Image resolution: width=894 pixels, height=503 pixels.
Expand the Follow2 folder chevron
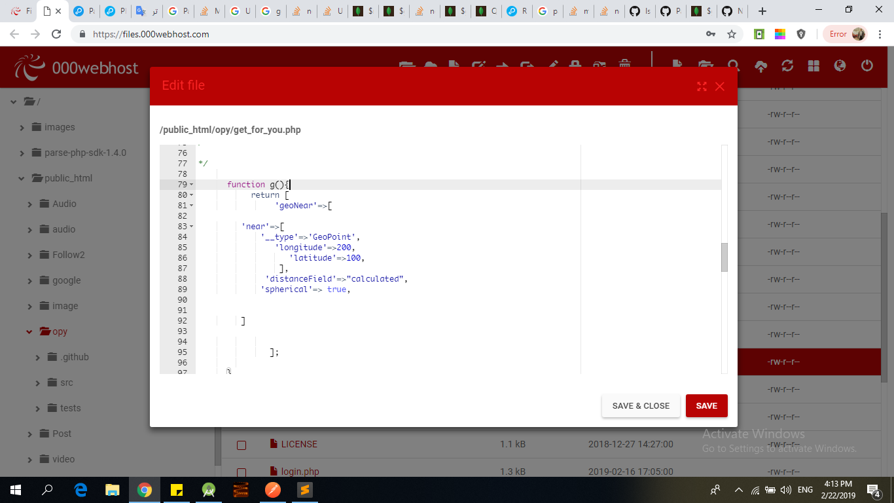tap(30, 255)
